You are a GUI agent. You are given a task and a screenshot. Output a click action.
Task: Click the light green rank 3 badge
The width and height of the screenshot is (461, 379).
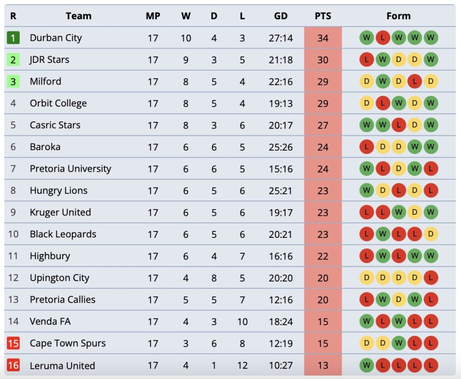(x=13, y=81)
